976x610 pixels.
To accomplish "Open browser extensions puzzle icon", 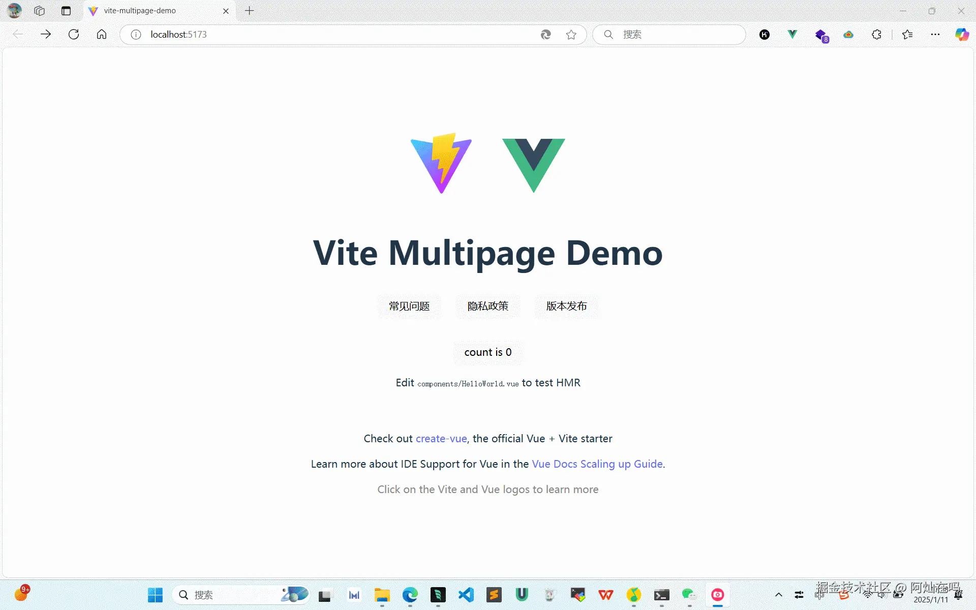I will [876, 35].
